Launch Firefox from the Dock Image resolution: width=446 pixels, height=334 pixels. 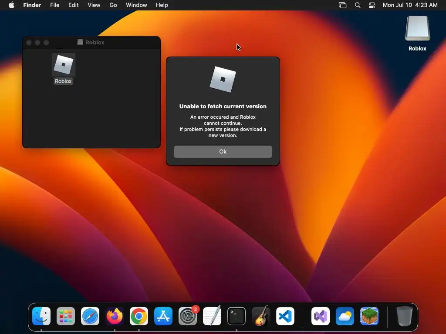(115, 316)
